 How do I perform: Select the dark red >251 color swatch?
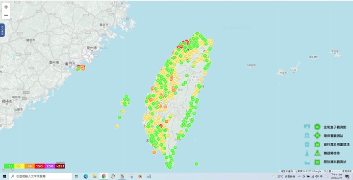click(x=60, y=166)
